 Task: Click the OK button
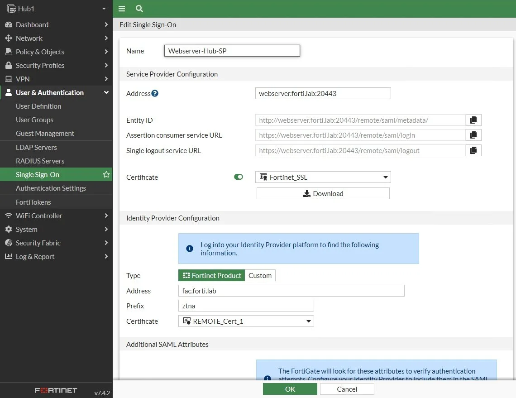click(x=290, y=389)
